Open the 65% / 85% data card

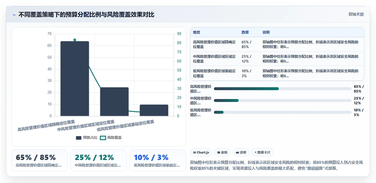(x=40, y=160)
